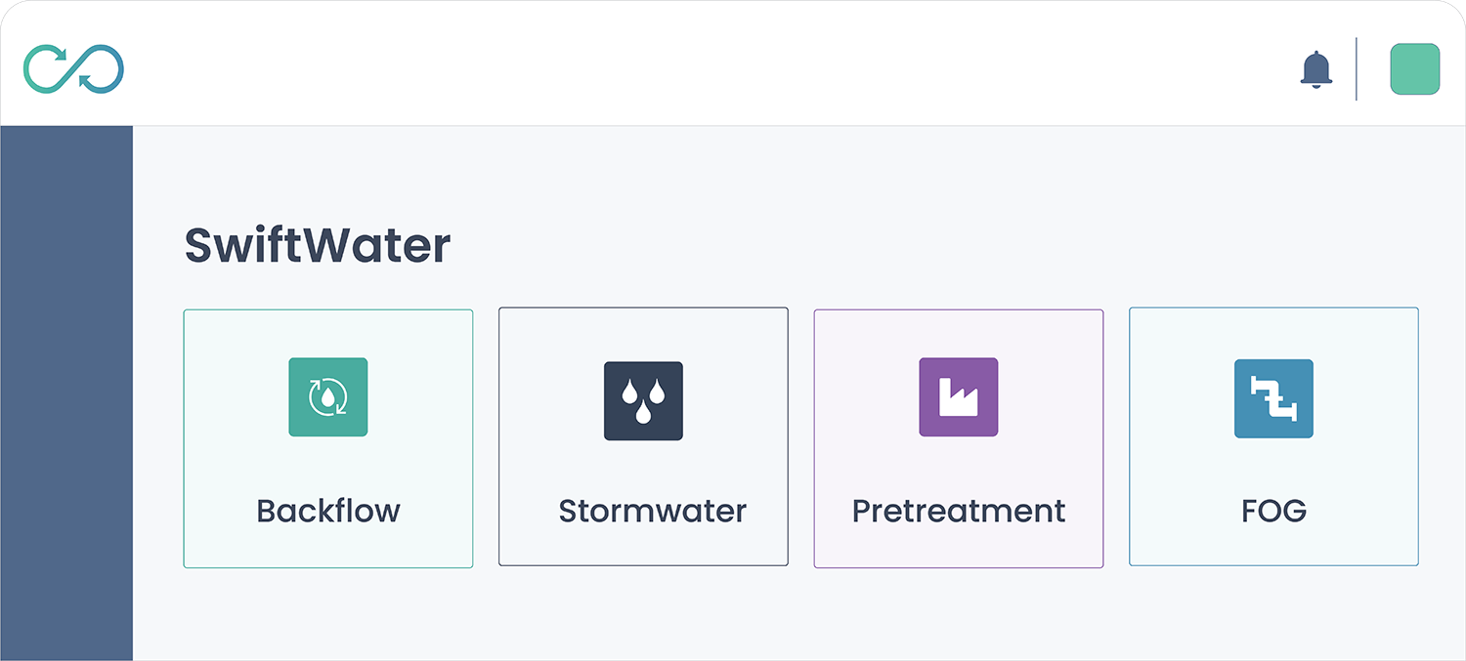Click the vertical divider beside the bell

click(1357, 69)
